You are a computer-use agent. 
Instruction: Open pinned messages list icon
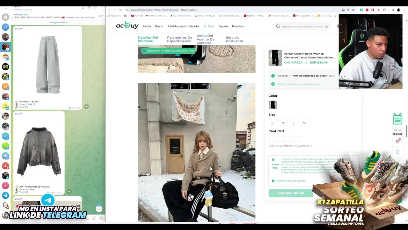pyautogui.click(x=101, y=16)
